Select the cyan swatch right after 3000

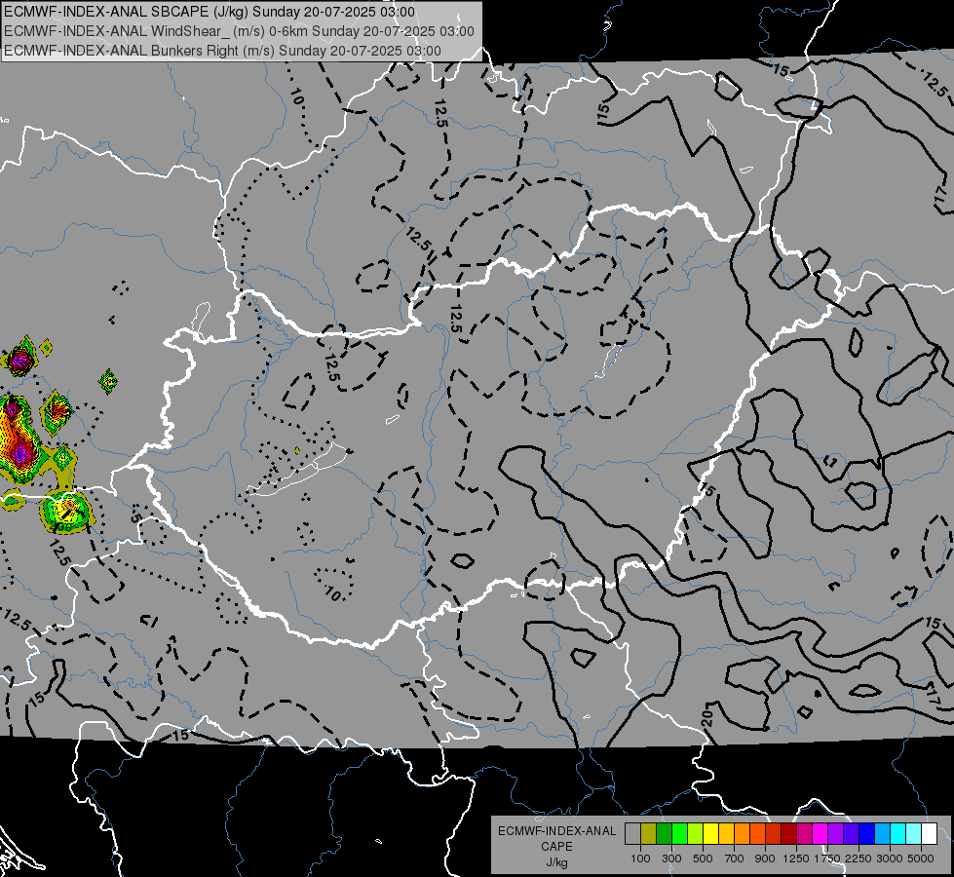[898, 834]
